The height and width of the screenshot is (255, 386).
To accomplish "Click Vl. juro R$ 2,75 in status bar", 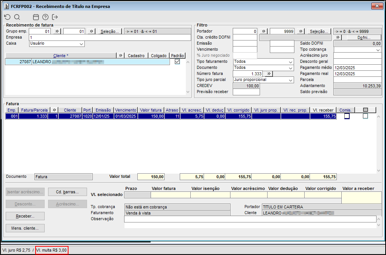I will click(x=16, y=250).
